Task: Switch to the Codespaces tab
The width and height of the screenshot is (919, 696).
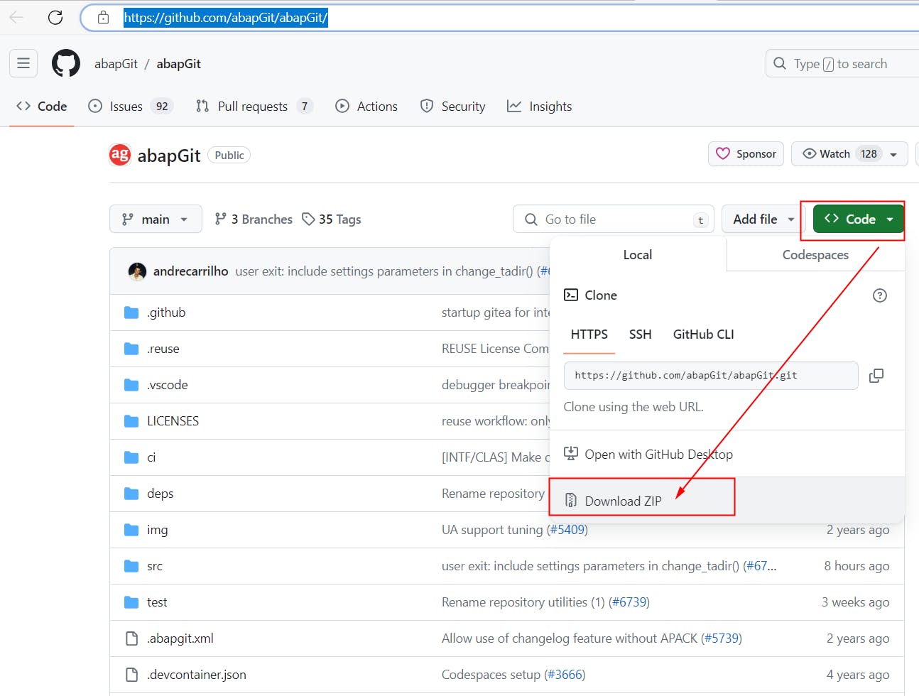Action: [815, 254]
